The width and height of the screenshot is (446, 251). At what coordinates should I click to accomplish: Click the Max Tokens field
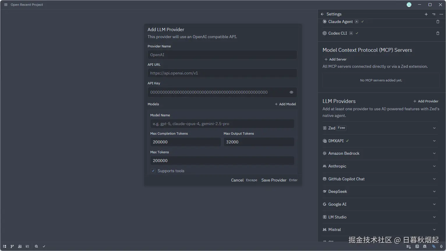[222, 161]
